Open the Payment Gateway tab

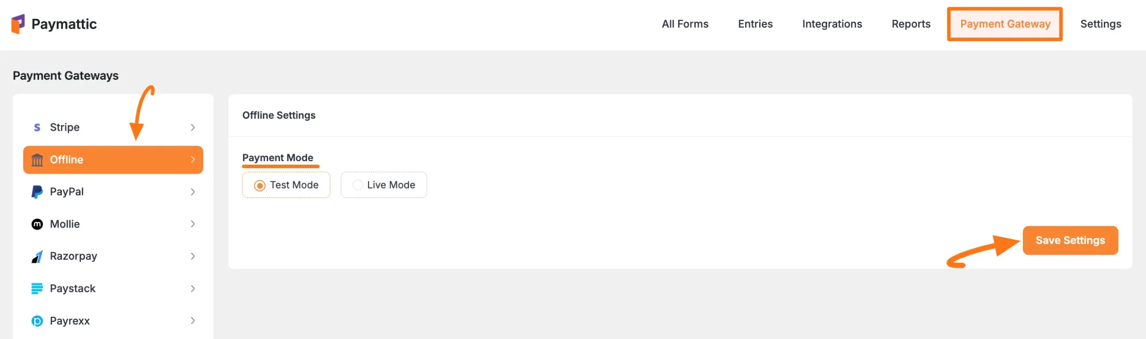[x=1005, y=24]
